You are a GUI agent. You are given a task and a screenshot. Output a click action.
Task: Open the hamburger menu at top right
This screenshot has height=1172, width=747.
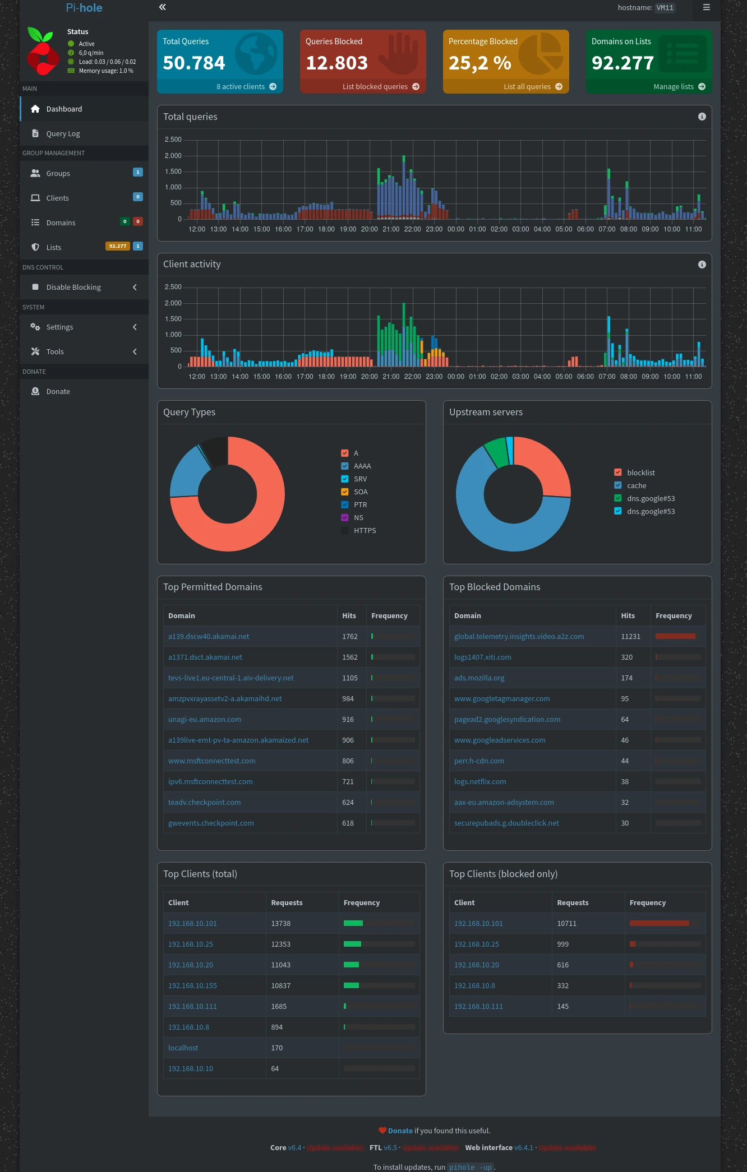pos(706,7)
